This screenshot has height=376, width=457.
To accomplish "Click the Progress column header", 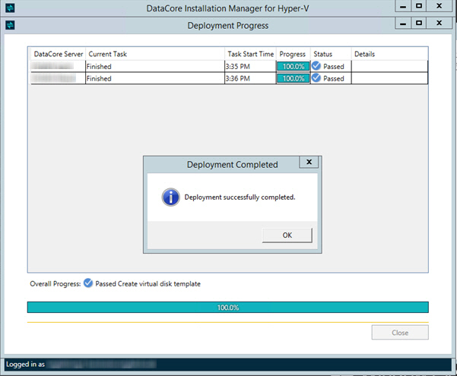I will pyautogui.click(x=293, y=55).
